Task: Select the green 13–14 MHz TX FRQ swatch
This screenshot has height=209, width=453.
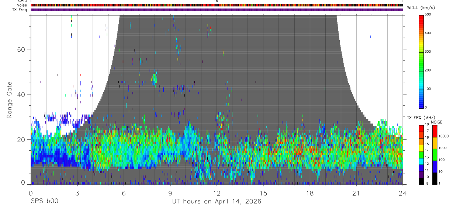Action: (421, 154)
